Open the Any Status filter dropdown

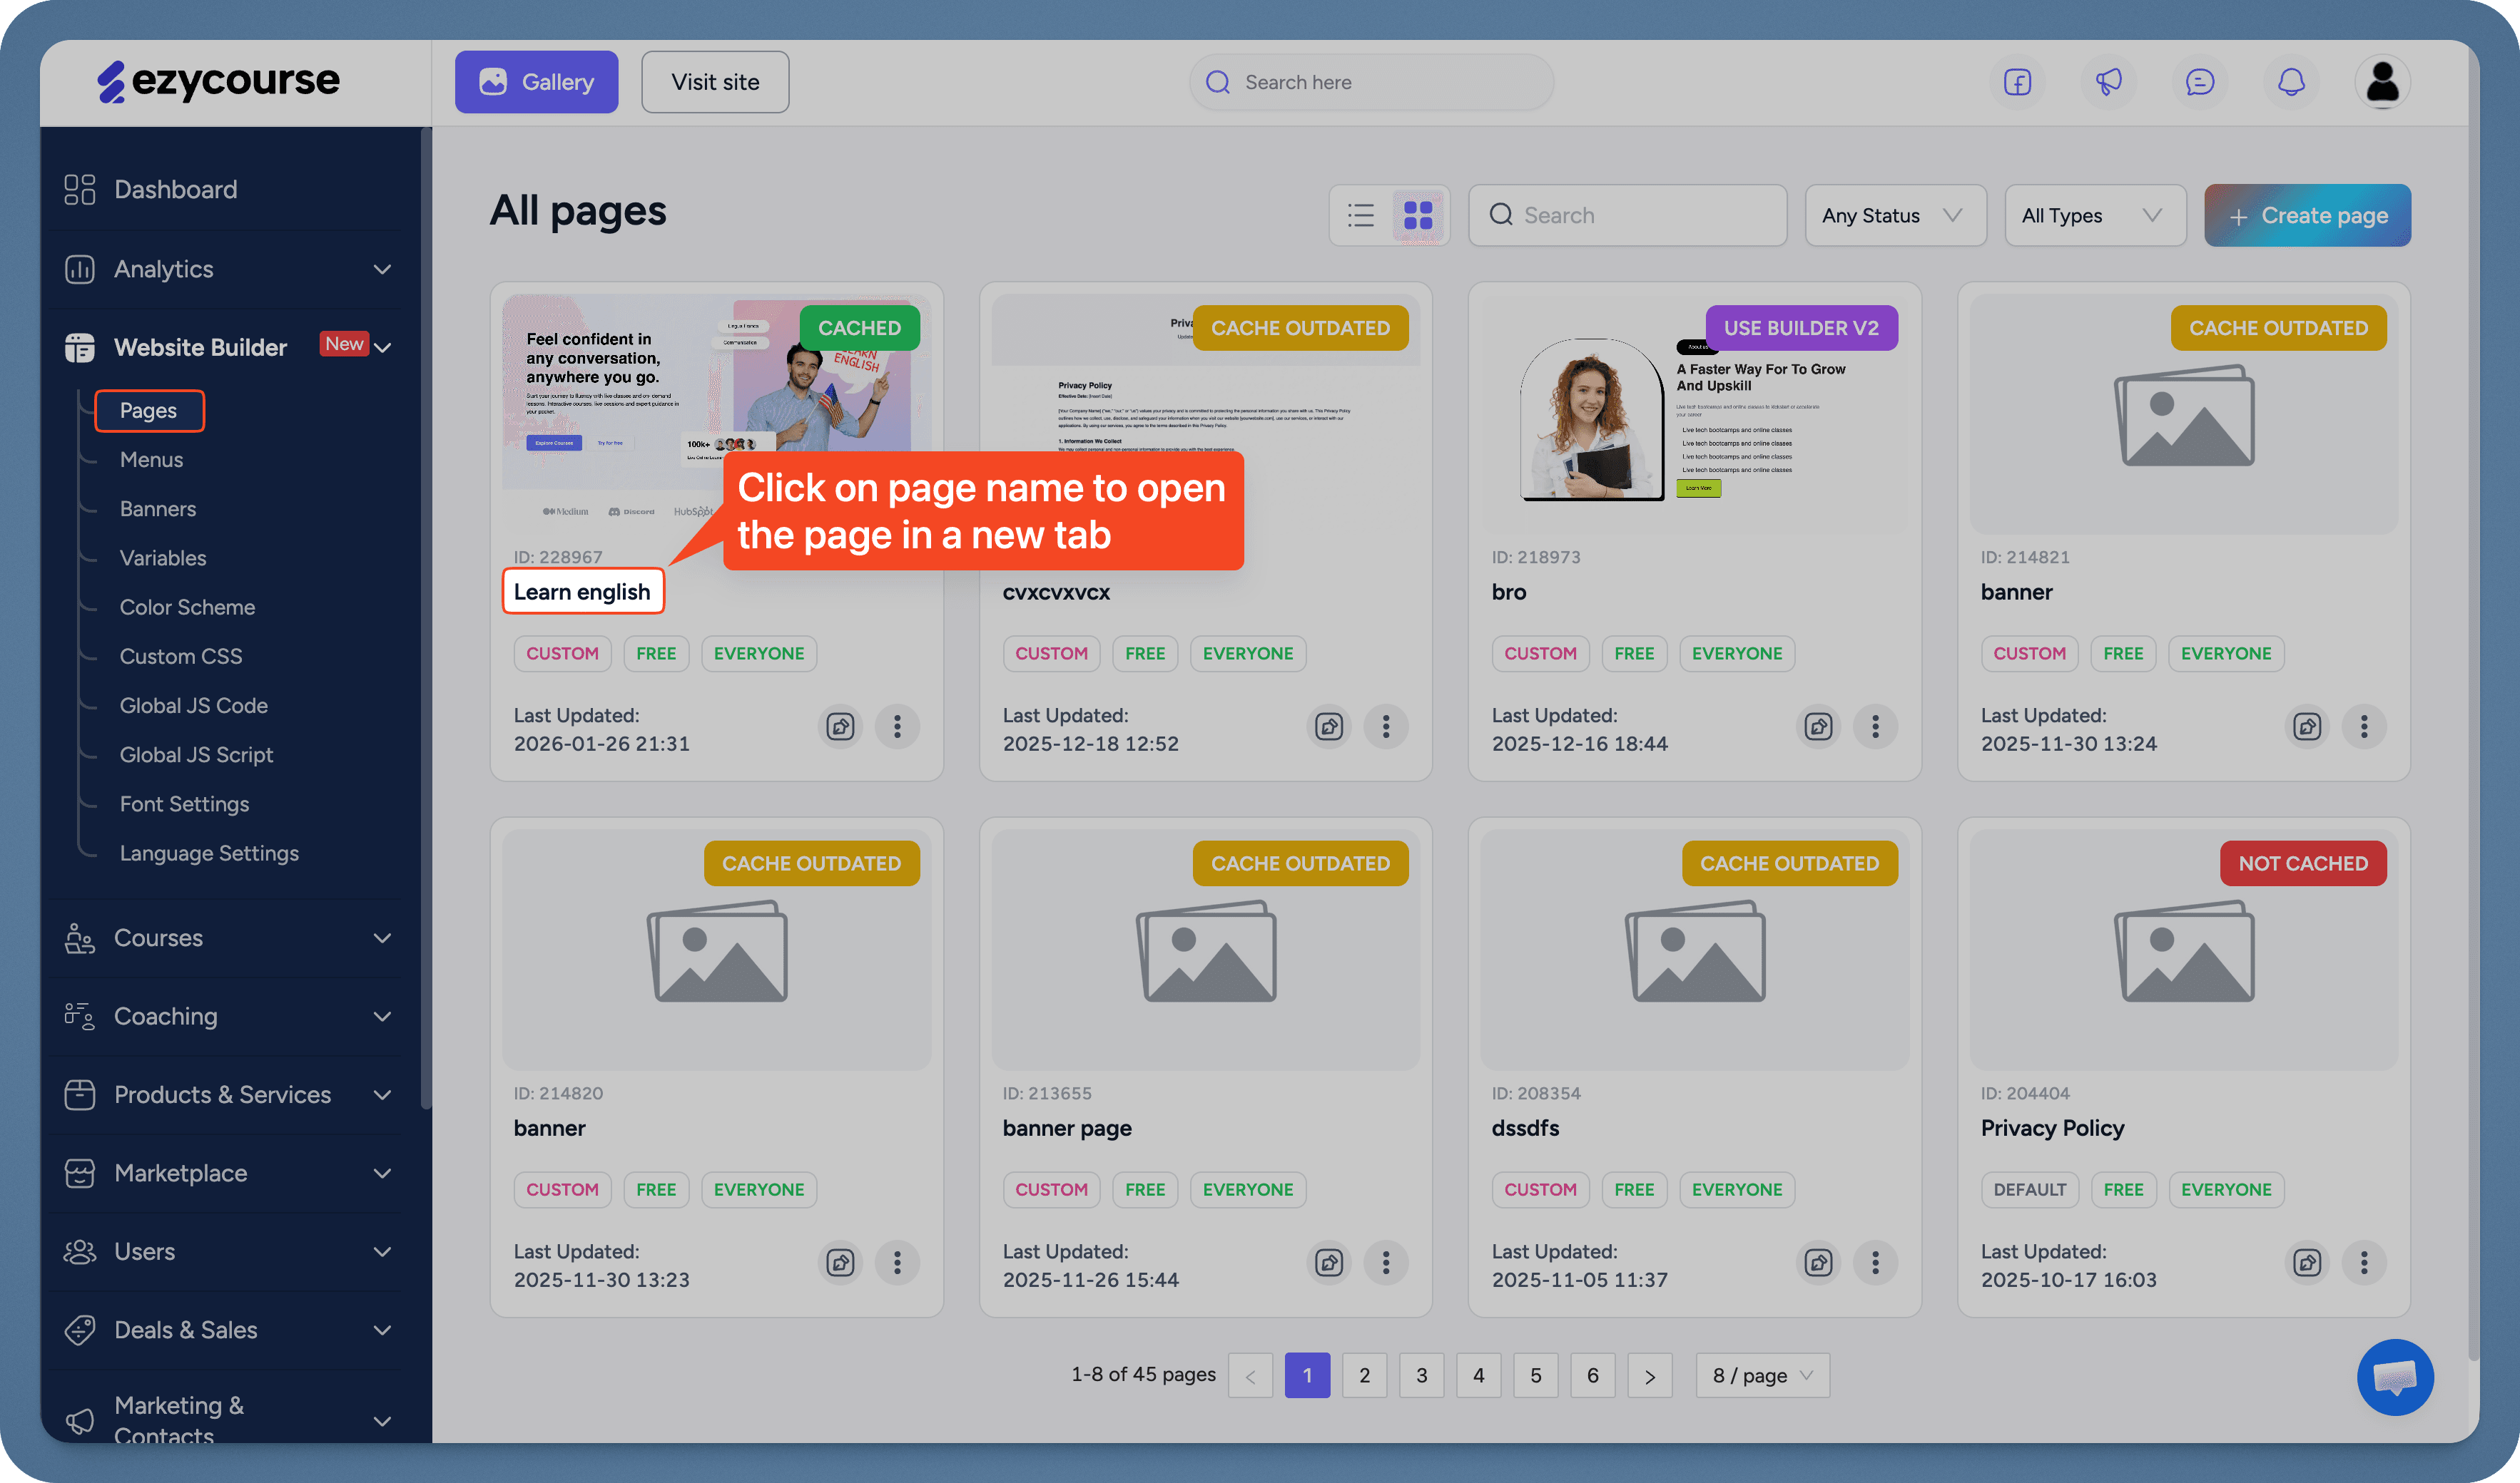[1895, 215]
